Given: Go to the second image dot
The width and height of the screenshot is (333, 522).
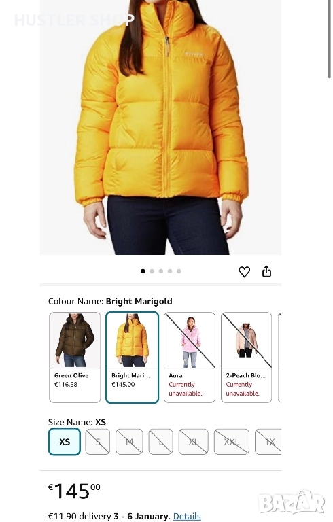Looking at the screenshot, I should click(x=152, y=271).
